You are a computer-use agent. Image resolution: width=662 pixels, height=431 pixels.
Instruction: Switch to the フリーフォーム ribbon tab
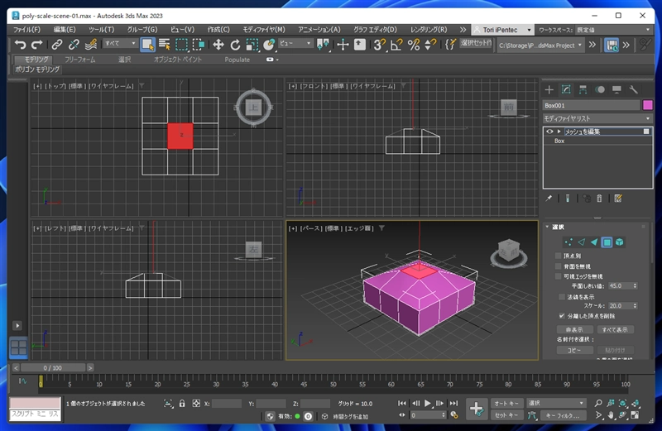(79, 60)
